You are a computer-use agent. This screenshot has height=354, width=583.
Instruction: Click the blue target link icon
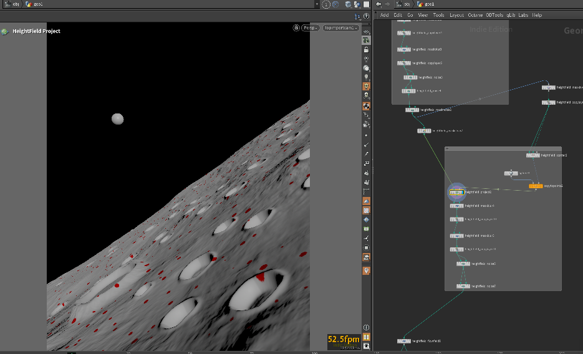click(x=335, y=4)
